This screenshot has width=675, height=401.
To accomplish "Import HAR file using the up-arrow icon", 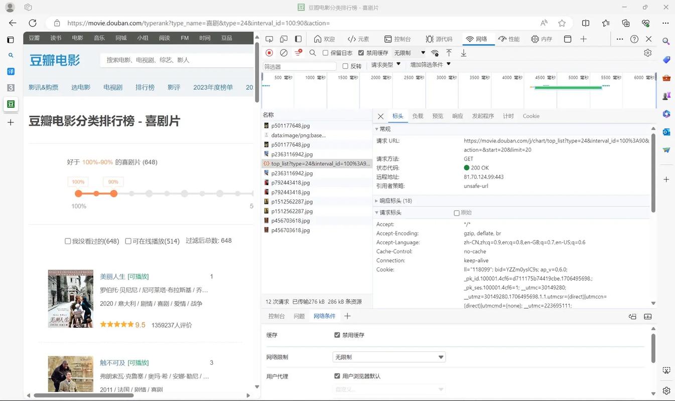I will pos(449,52).
